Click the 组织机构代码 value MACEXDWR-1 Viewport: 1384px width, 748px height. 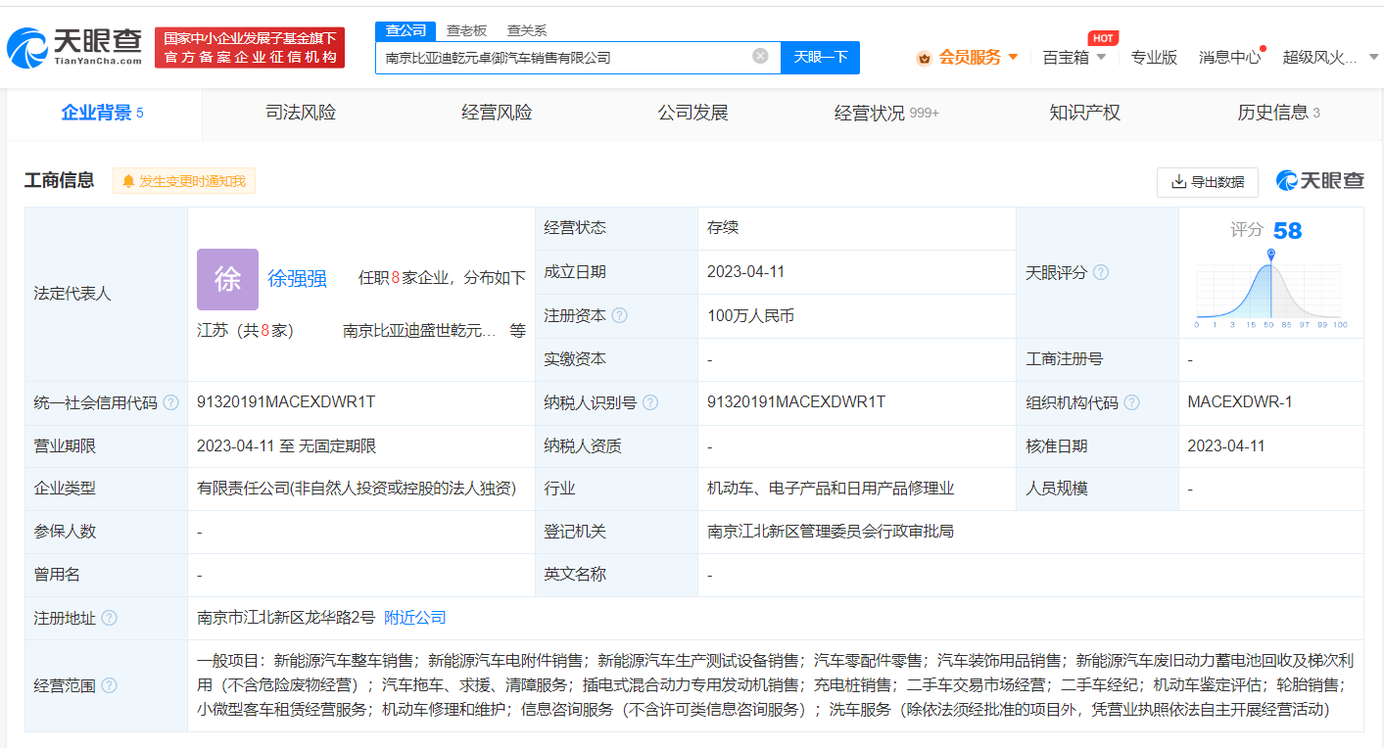[1240, 402]
